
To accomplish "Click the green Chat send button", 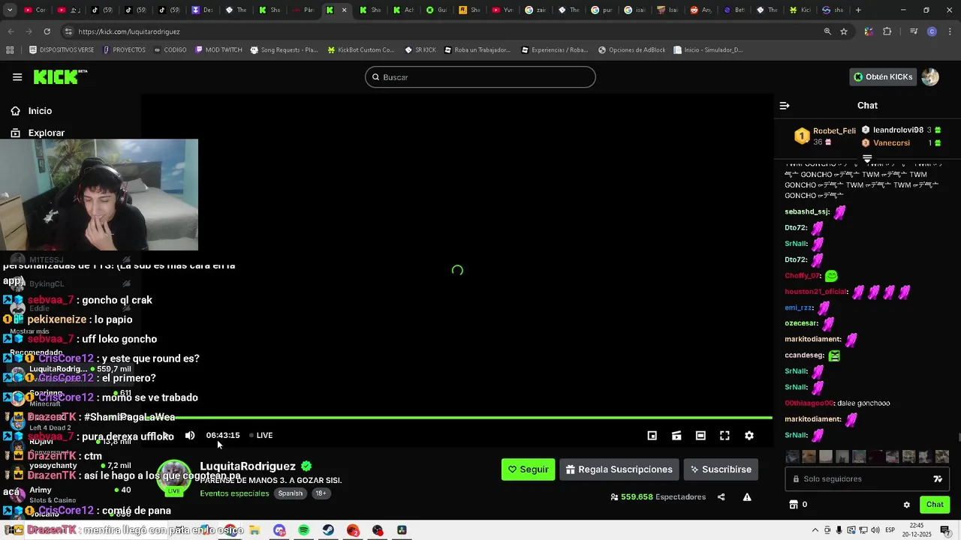I will point(935,505).
